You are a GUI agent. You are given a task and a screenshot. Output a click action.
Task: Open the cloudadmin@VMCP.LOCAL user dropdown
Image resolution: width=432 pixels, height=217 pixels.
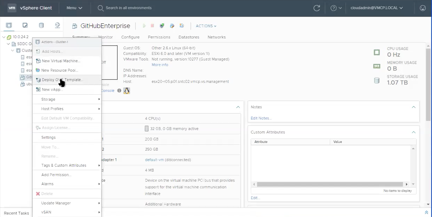[377, 8]
